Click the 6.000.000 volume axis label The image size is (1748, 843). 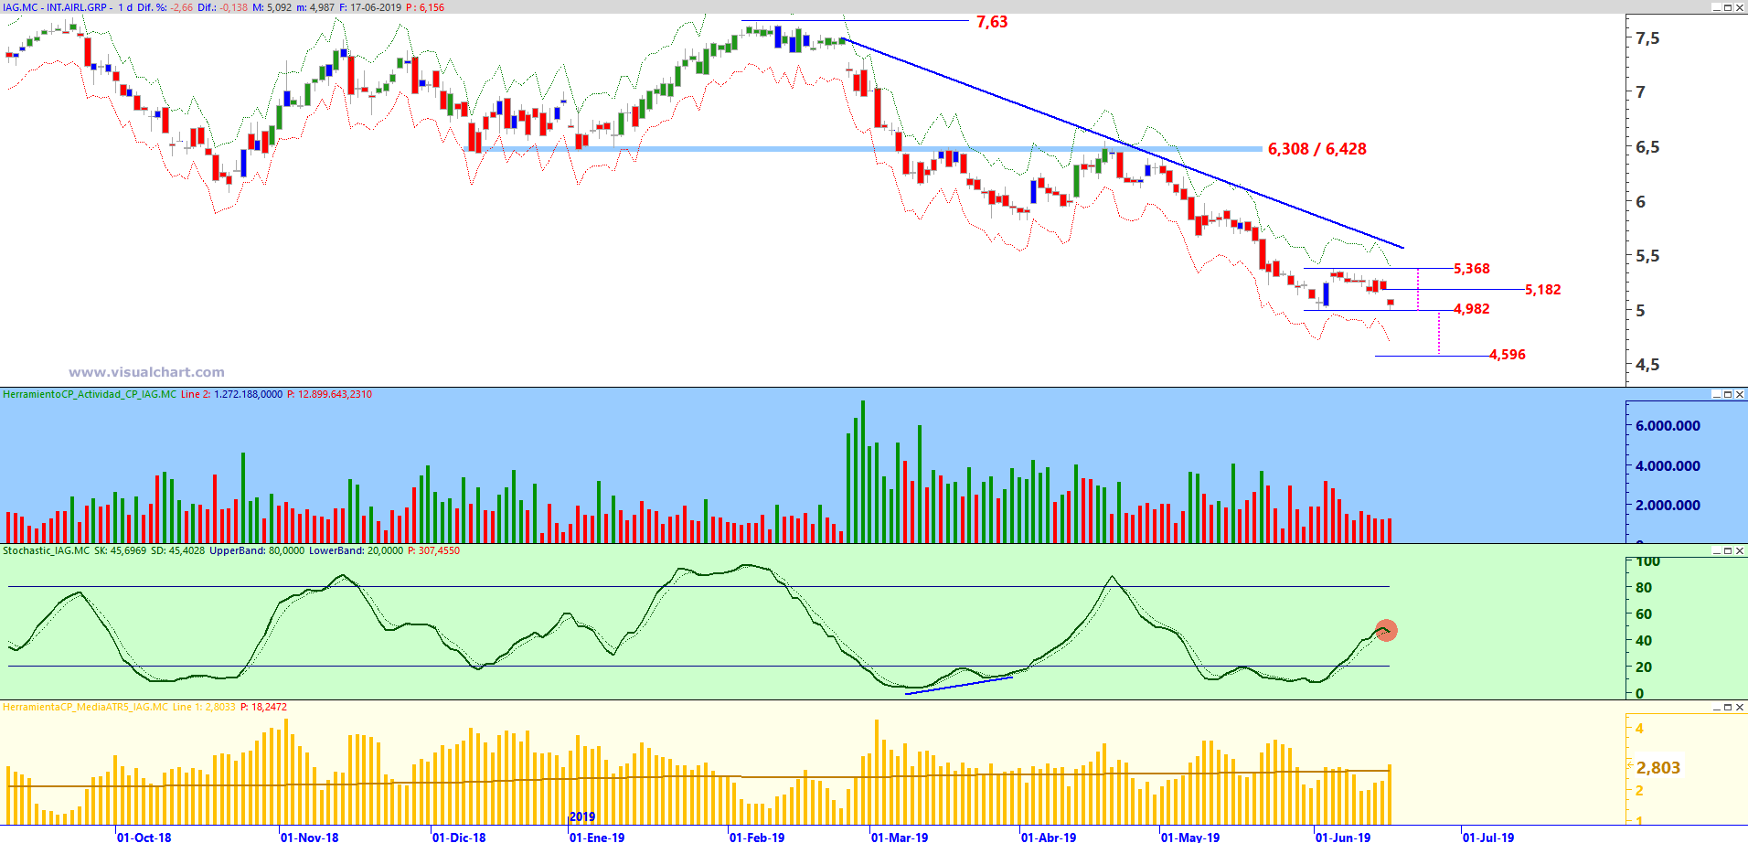1668,426
